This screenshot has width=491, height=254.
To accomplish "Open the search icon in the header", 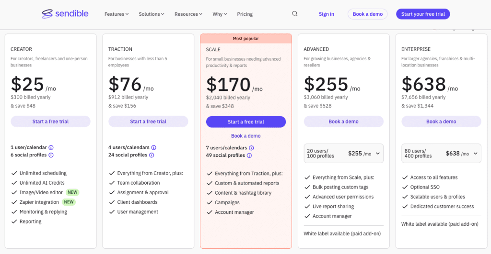I will (x=295, y=14).
